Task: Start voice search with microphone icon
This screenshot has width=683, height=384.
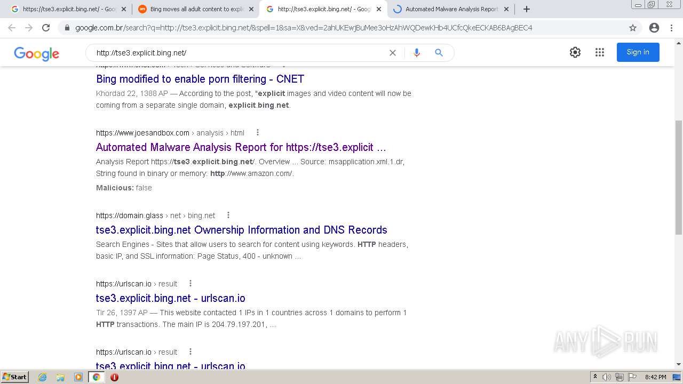Action: [x=417, y=53]
